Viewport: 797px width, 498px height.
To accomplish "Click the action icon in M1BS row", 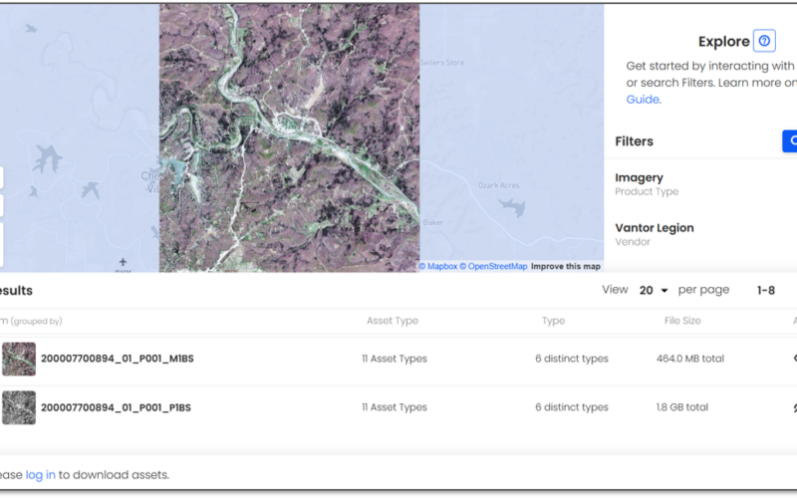I will click(x=794, y=359).
